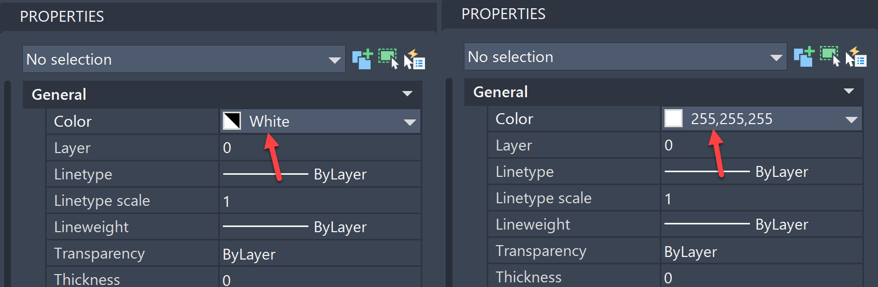Click the right Transparency ByLayer field
Image resolution: width=878 pixels, height=287 pixels.
click(x=761, y=251)
